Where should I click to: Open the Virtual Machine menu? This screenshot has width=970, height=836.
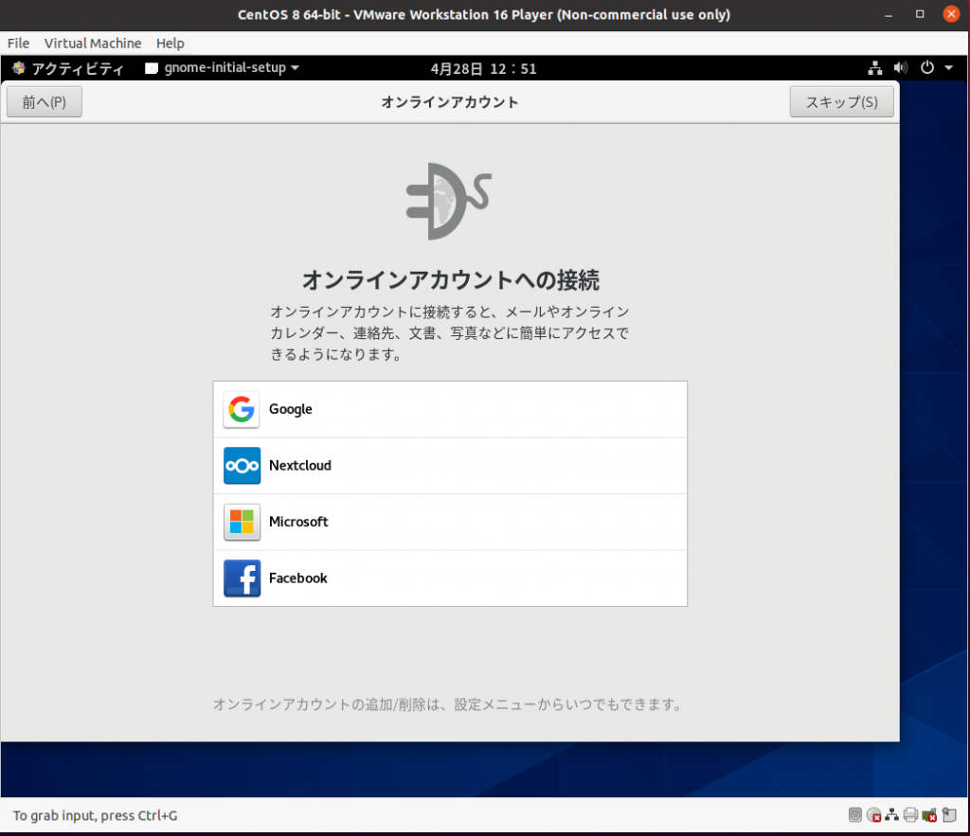(x=93, y=44)
